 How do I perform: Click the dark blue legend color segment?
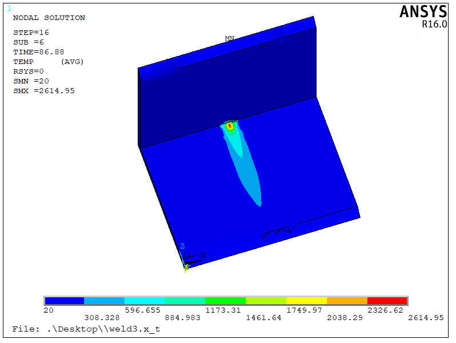(64, 301)
